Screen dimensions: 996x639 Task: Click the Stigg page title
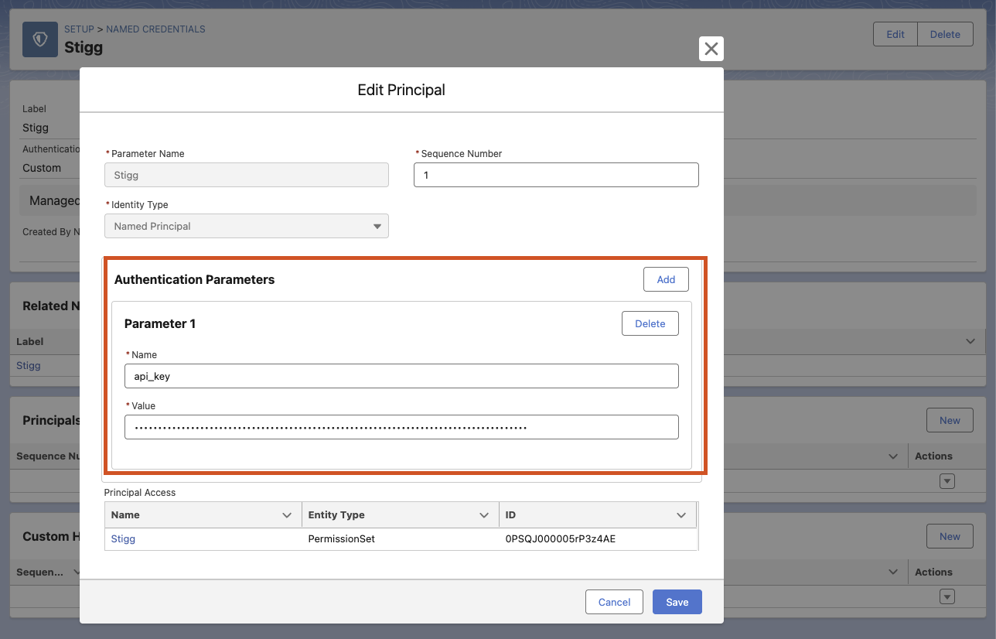[84, 47]
